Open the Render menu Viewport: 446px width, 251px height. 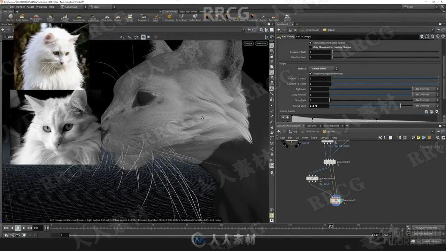pos(21,7)
